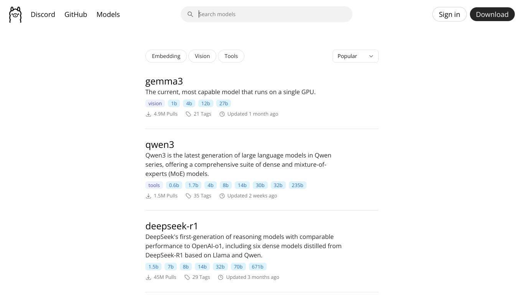Click the 29 Tags text
The height and width of the screenshot is (295, 524).
click(201, 277)
